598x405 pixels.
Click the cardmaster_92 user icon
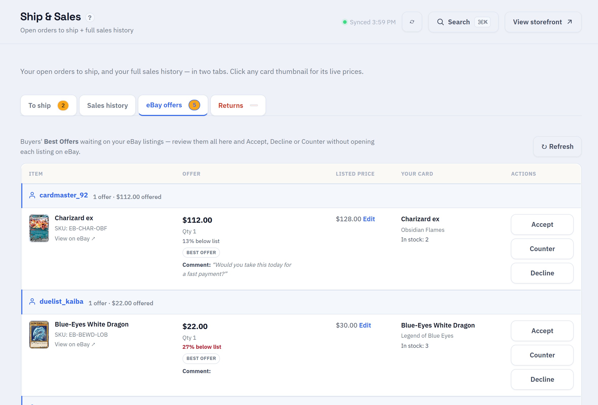pos(32,195)
